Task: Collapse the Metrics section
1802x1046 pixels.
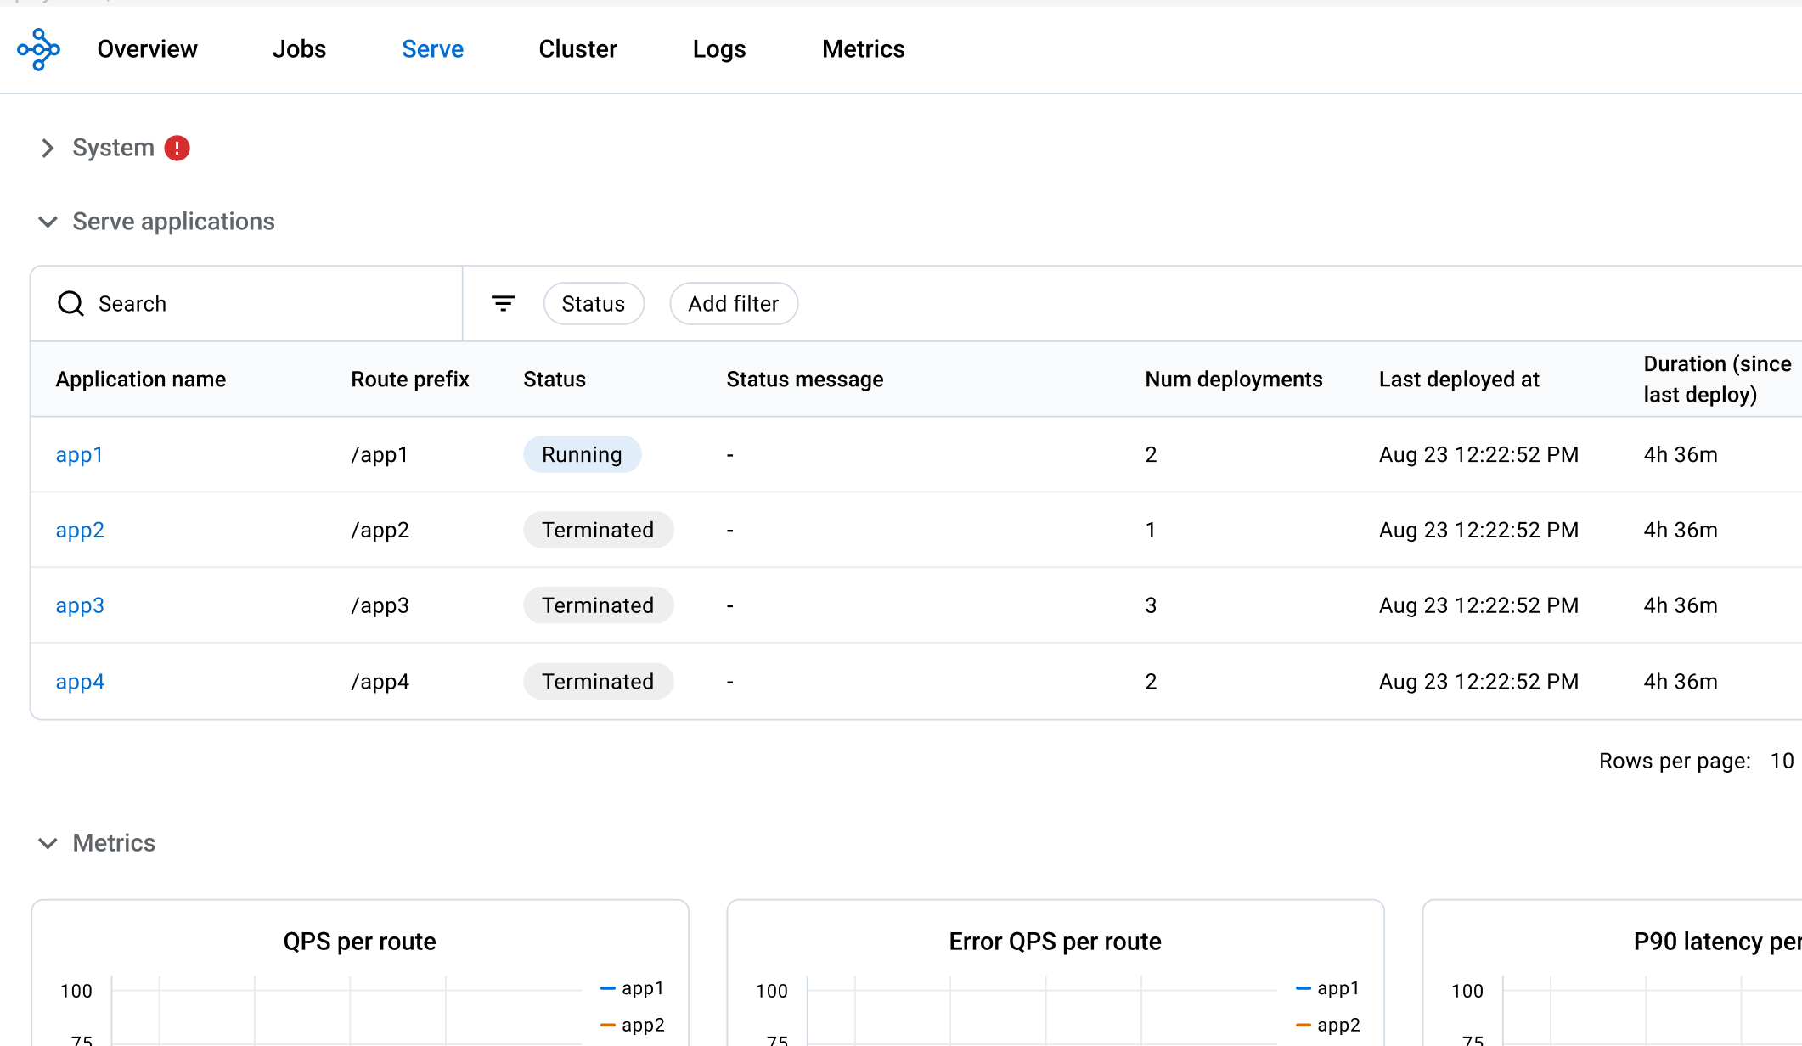Action: coord(48,842)
